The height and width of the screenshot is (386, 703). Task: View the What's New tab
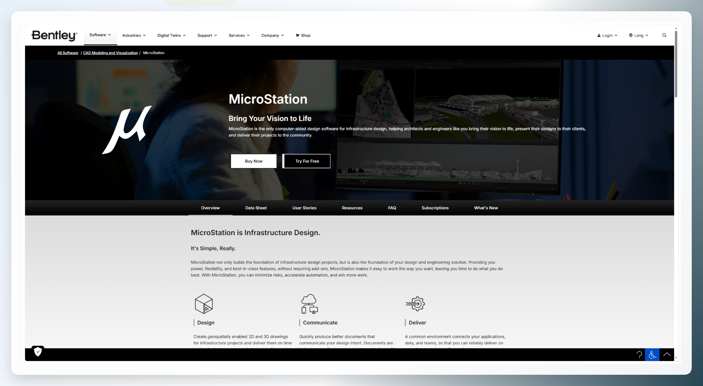(x=486, y=208)
